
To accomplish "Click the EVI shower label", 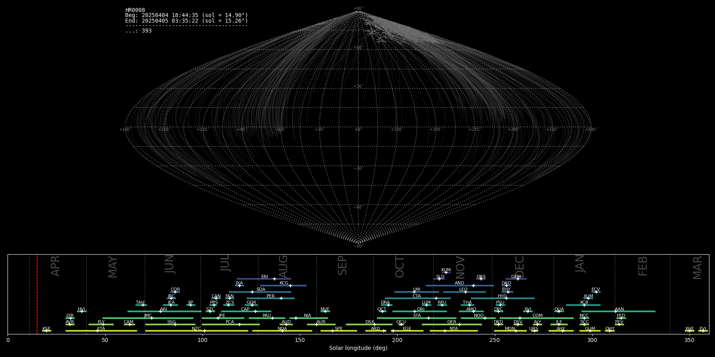I will coord(703,329).
